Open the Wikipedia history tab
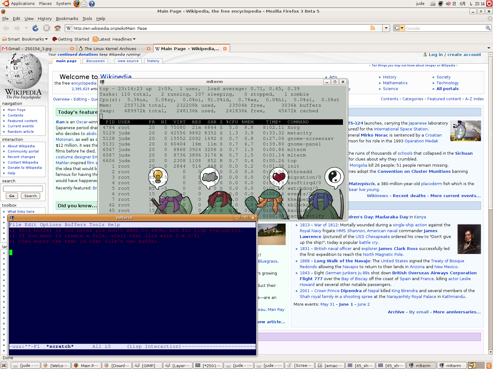This screenshot has height=369, width=493. point(153,61)
